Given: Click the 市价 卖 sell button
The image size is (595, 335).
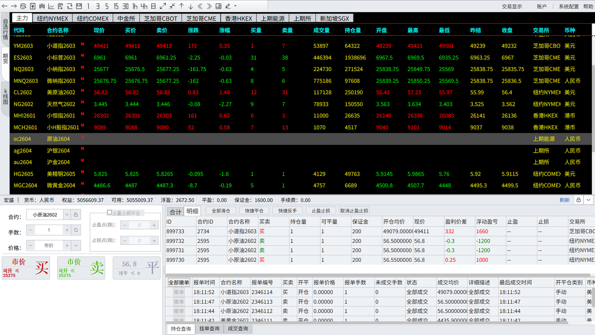Looking at the screenshot, I should (x=81, y=268).
